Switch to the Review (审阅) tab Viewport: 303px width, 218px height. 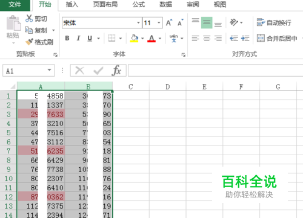pyautogui.click(x=193, y=4)
